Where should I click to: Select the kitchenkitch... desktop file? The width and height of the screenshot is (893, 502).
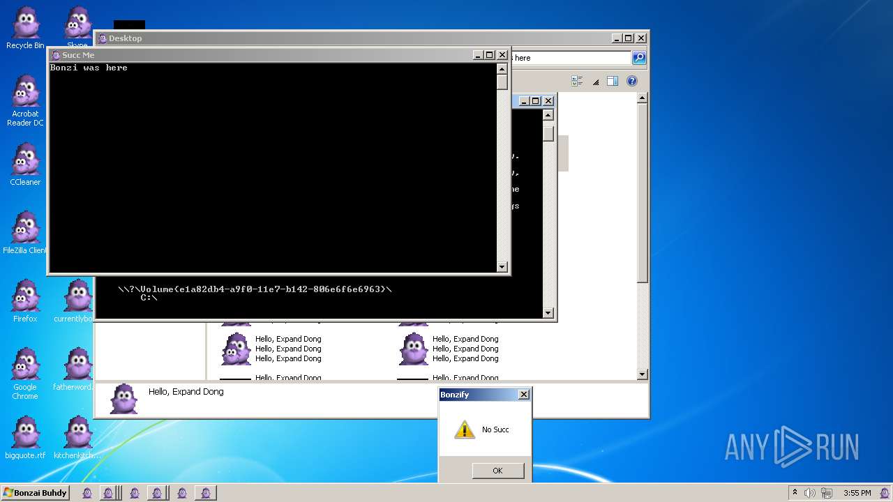(x=77, y=437)
